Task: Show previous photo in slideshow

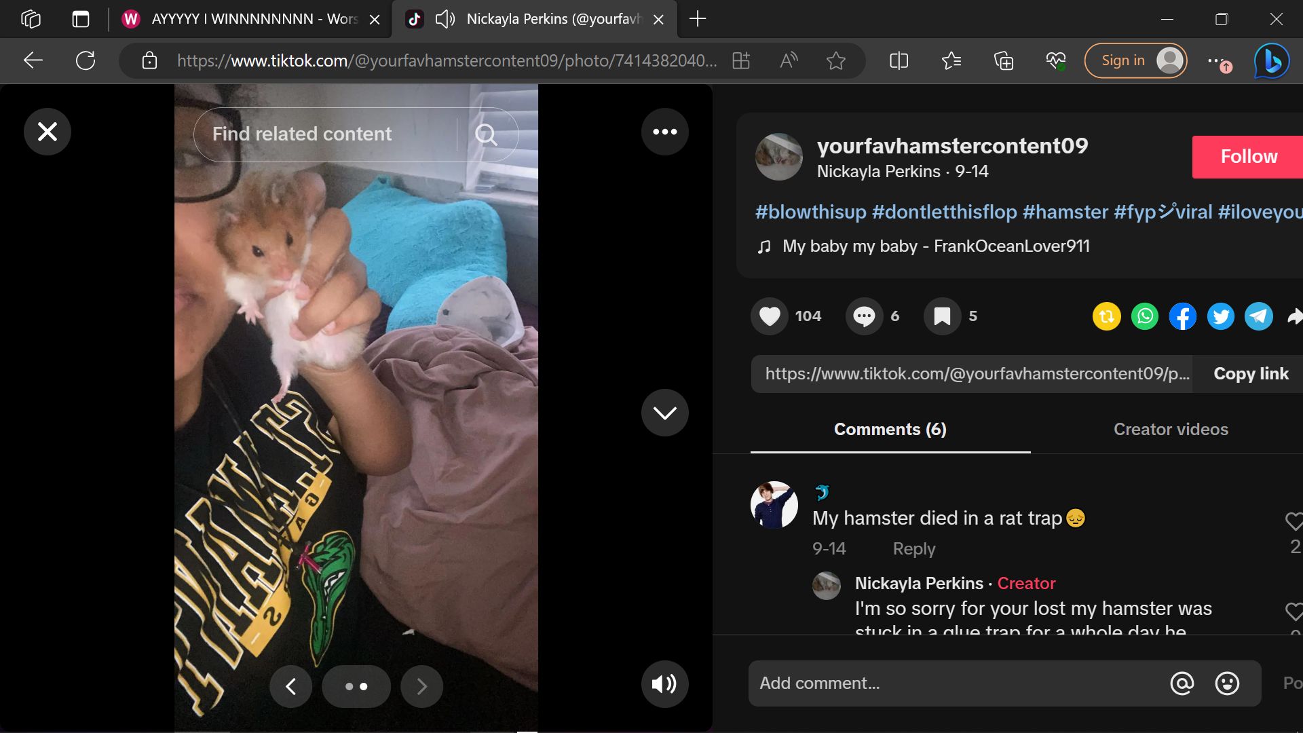Action: click(290, 687)
